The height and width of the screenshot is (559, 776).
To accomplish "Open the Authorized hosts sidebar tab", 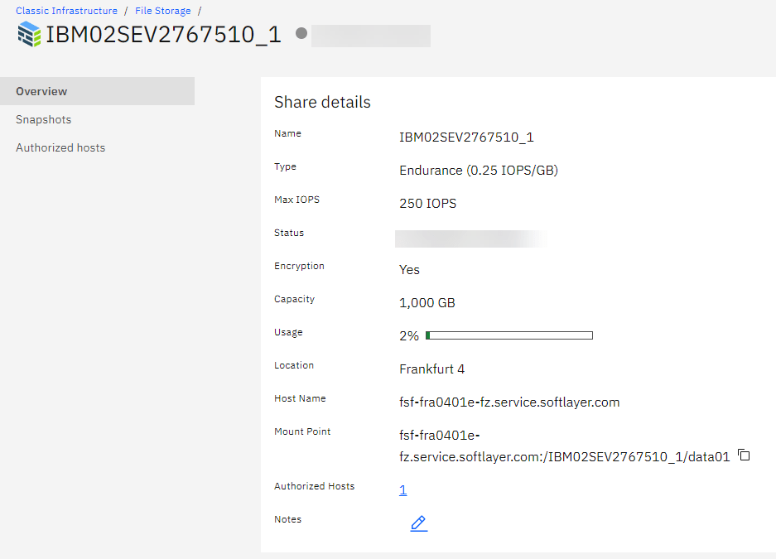I will [x=60, y=147].
